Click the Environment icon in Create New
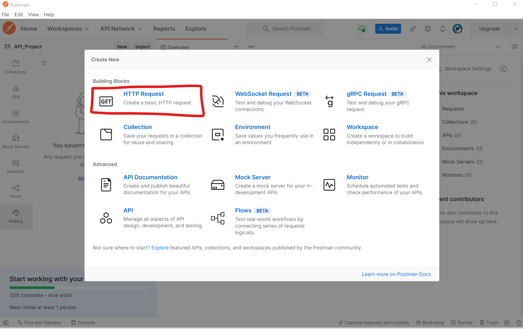This screenshot has height=329, width=523. (218, 135)
